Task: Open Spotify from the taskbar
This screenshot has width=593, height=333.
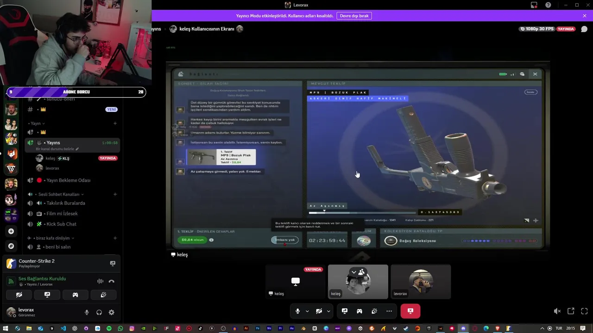Action: coord(109,328)
